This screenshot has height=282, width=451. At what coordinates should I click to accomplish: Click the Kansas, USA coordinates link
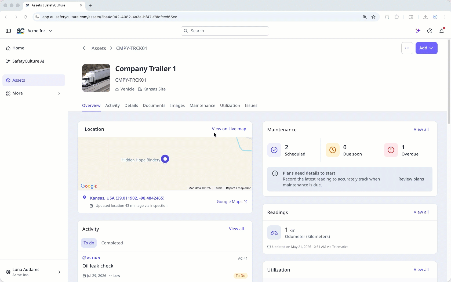click(x=127, y=198)
